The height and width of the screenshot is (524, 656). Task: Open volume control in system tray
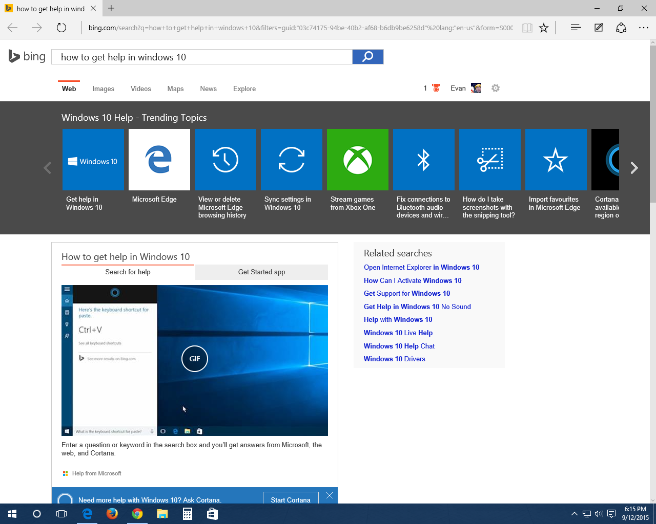(599, 514)
